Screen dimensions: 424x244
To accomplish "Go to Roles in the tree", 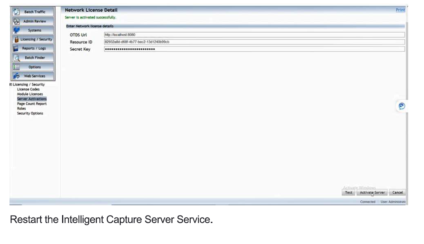I will click(x=21, y=109).
